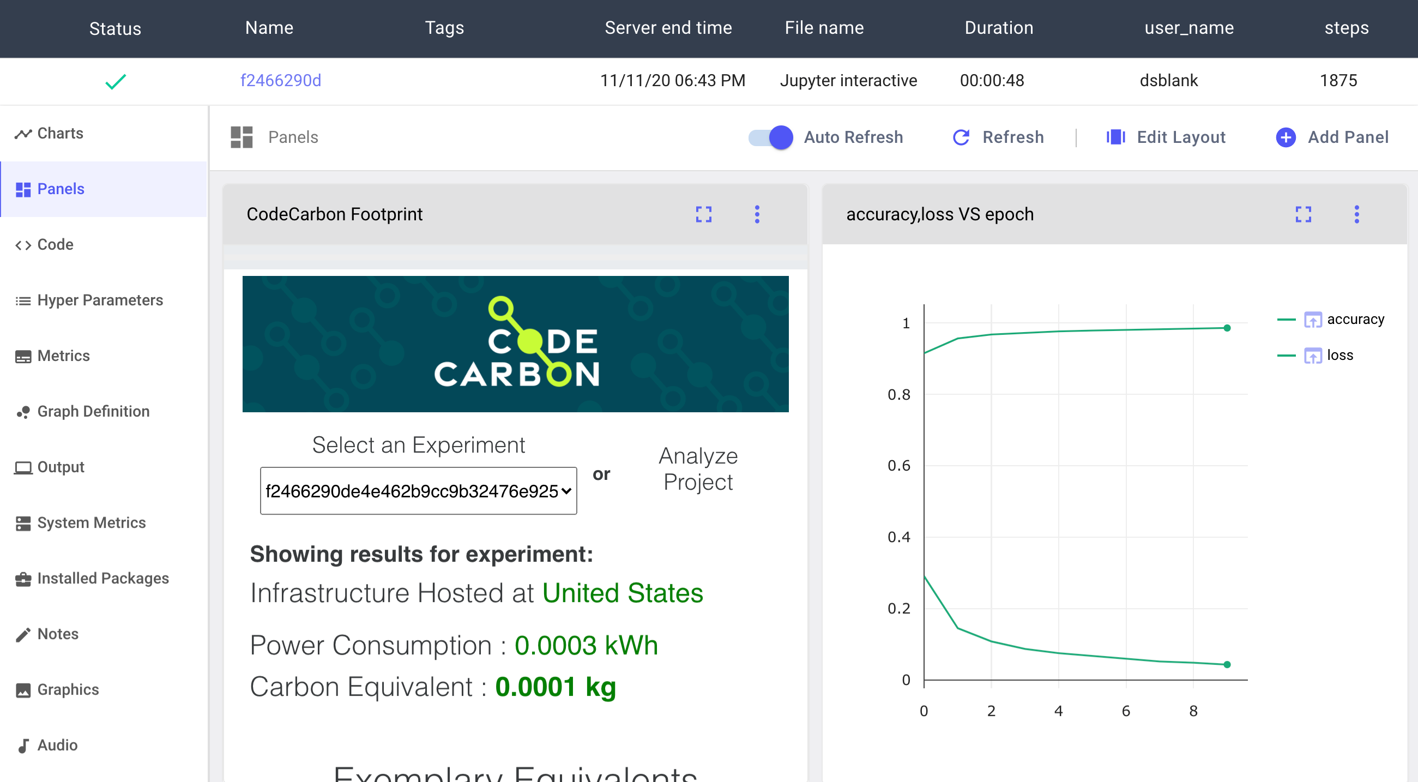Expand accuracy,loss chart to fullscreen

[x=1303, y=214]
